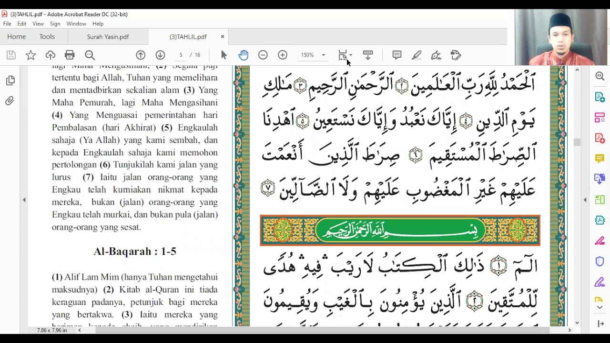
Task: Go to the next page
Action: [x=160, y=55]
